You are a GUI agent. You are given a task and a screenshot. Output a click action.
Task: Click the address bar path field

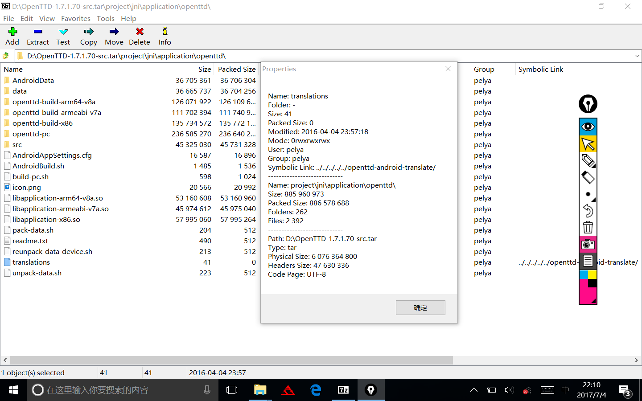tap(325, 56)
